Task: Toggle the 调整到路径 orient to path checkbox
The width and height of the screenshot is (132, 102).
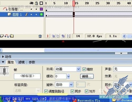Action: point(46,91)
